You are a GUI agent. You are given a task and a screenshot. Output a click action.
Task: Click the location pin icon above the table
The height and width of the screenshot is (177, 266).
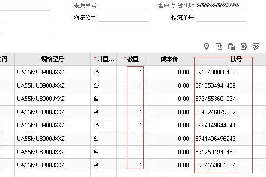click(x=206, y=46)
